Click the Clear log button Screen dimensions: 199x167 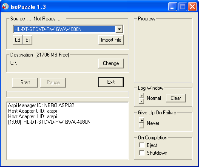click(x=176, y=98)
